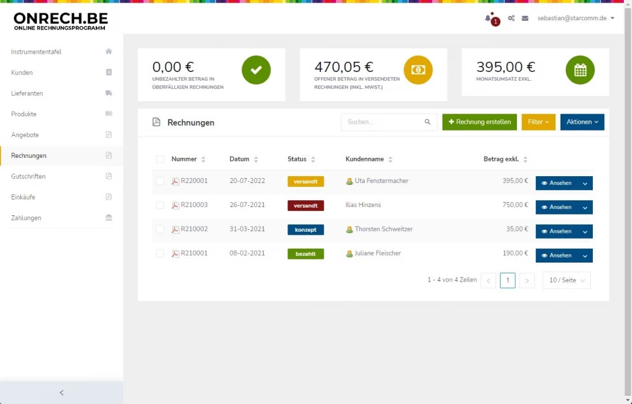Open PDF icon for invoice R220001

(176, 181)
